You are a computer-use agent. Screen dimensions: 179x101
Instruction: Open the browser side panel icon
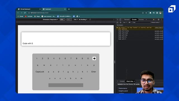tap(157, 13)
